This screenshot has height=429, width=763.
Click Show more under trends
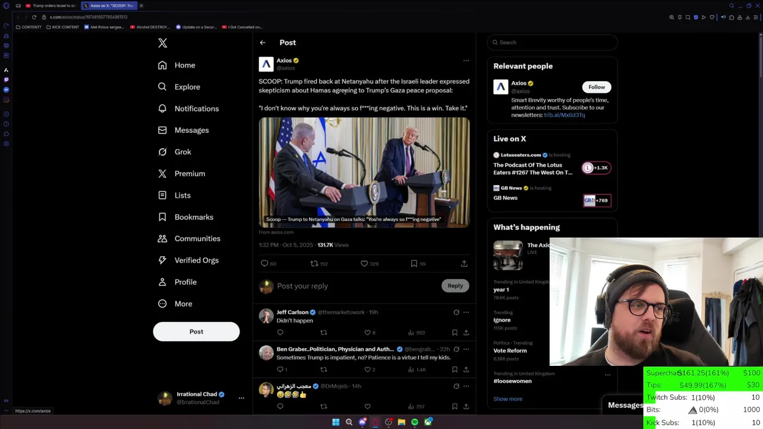[x=508, y=399]
